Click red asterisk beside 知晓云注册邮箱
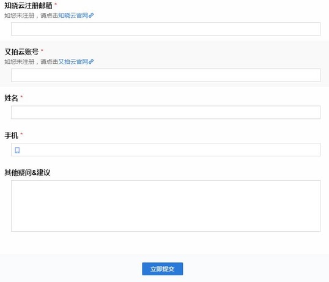This screenshot has width=329, height=282. 56,4
